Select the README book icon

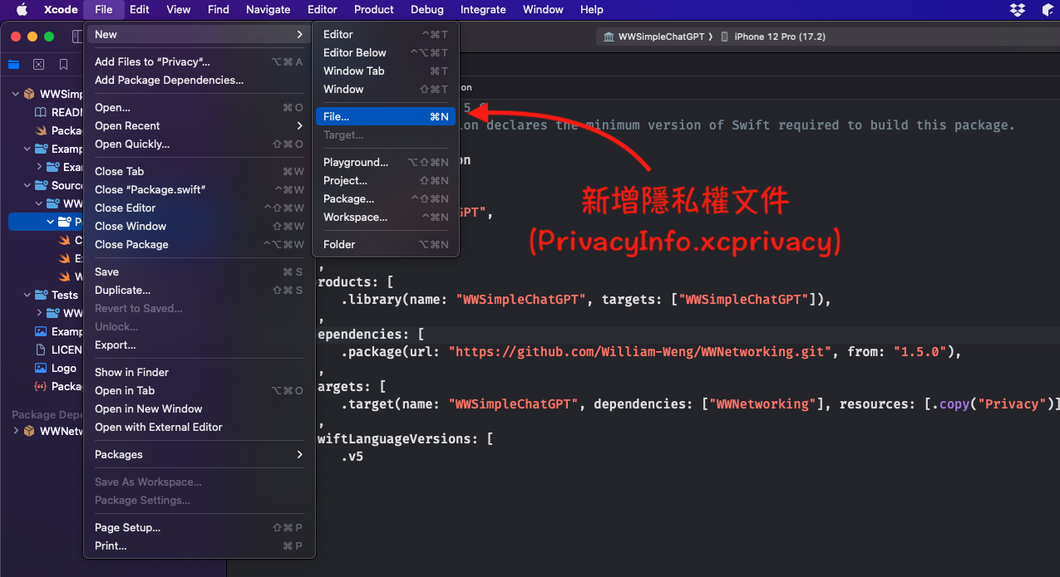pos(41,112)
